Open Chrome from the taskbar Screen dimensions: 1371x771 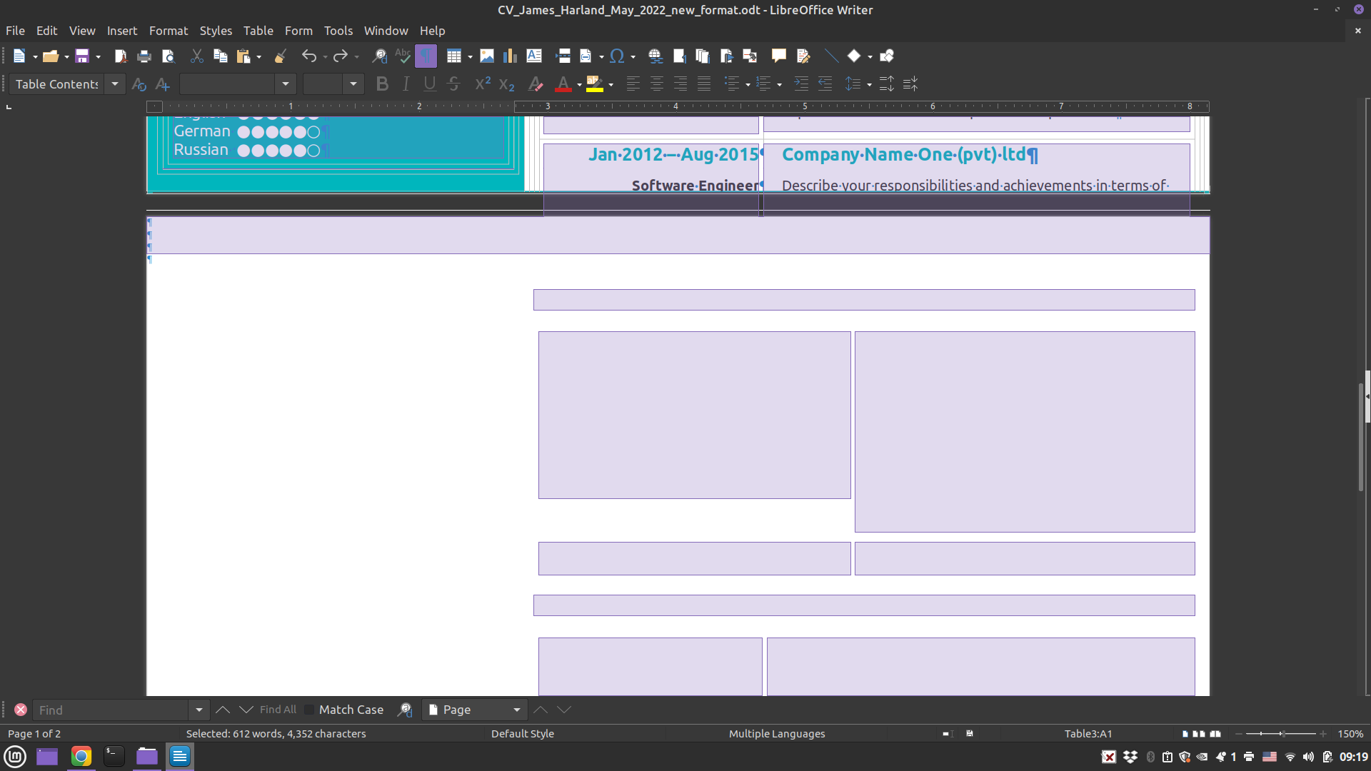[81, 756]
